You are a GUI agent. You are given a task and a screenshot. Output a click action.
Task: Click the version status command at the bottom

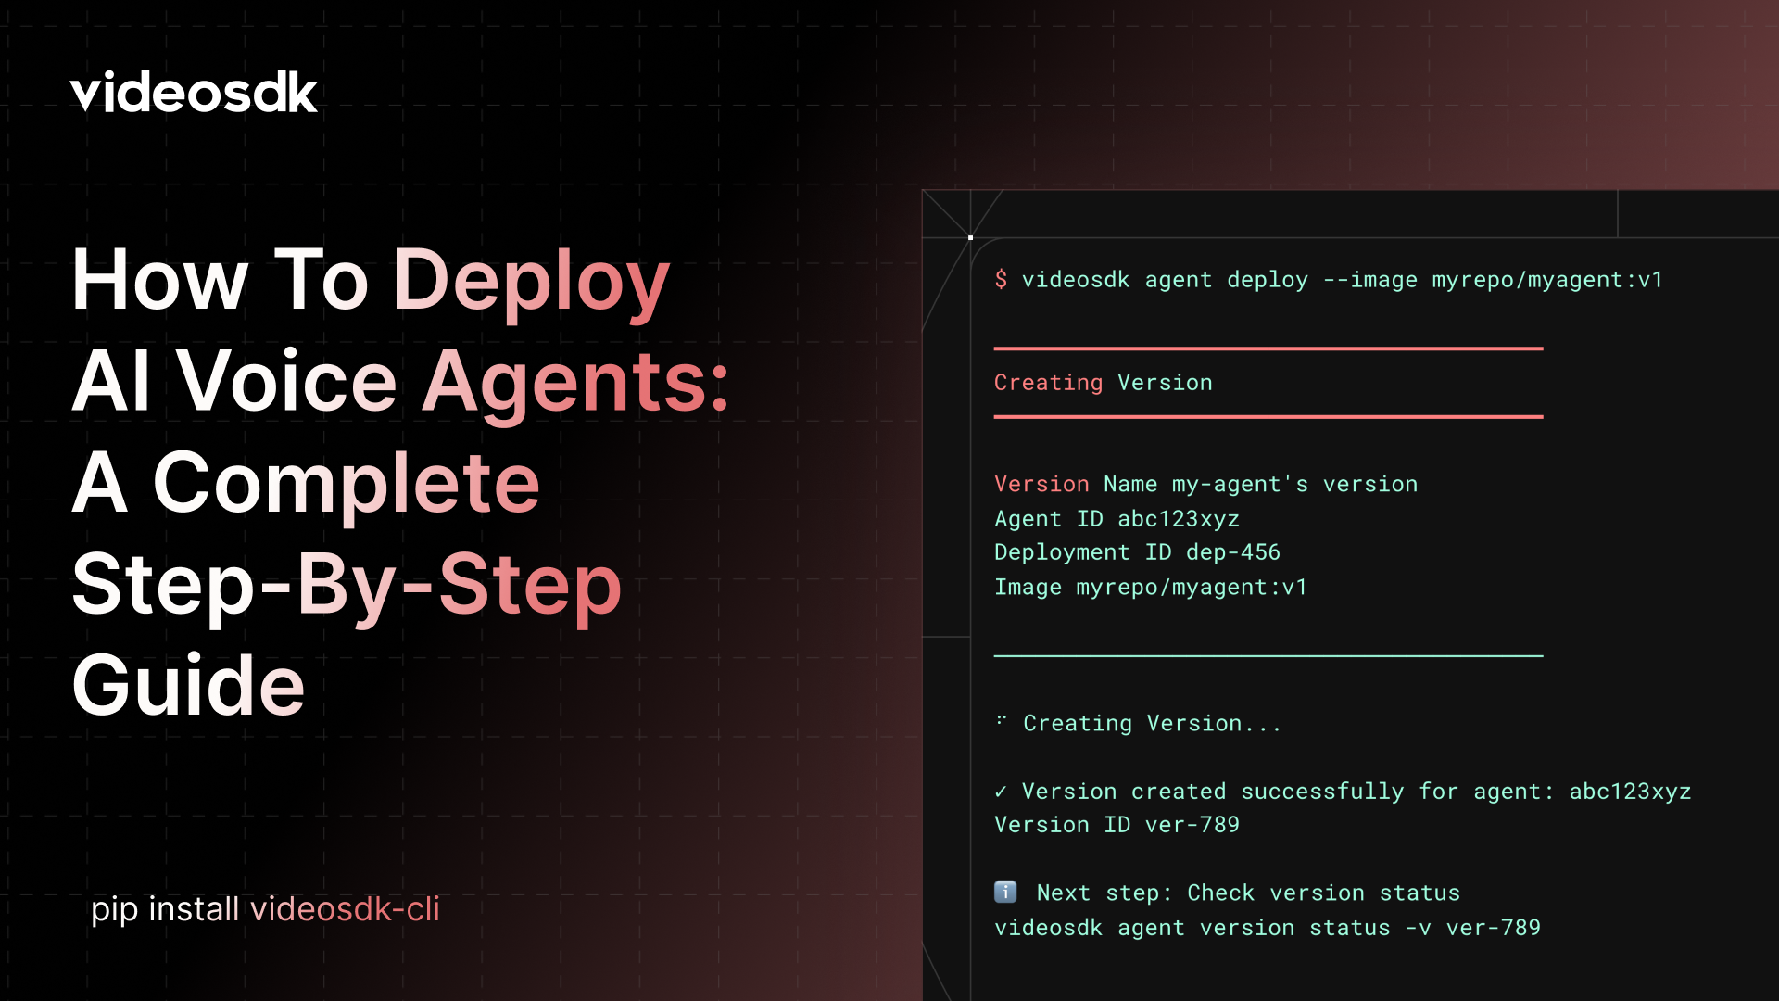[1267, 927]
